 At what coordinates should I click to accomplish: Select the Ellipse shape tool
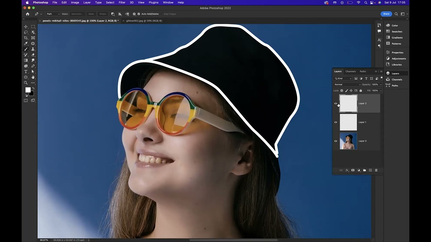pyautogui.click(x=26, y=77)
